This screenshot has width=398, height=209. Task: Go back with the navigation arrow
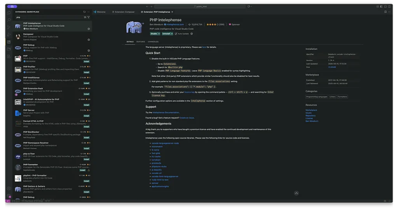click(147, 7)
